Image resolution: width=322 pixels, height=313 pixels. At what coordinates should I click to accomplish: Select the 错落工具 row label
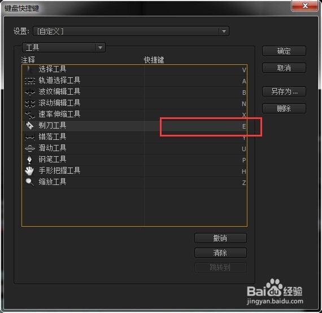pyautogui.click(x=53, y=136)
